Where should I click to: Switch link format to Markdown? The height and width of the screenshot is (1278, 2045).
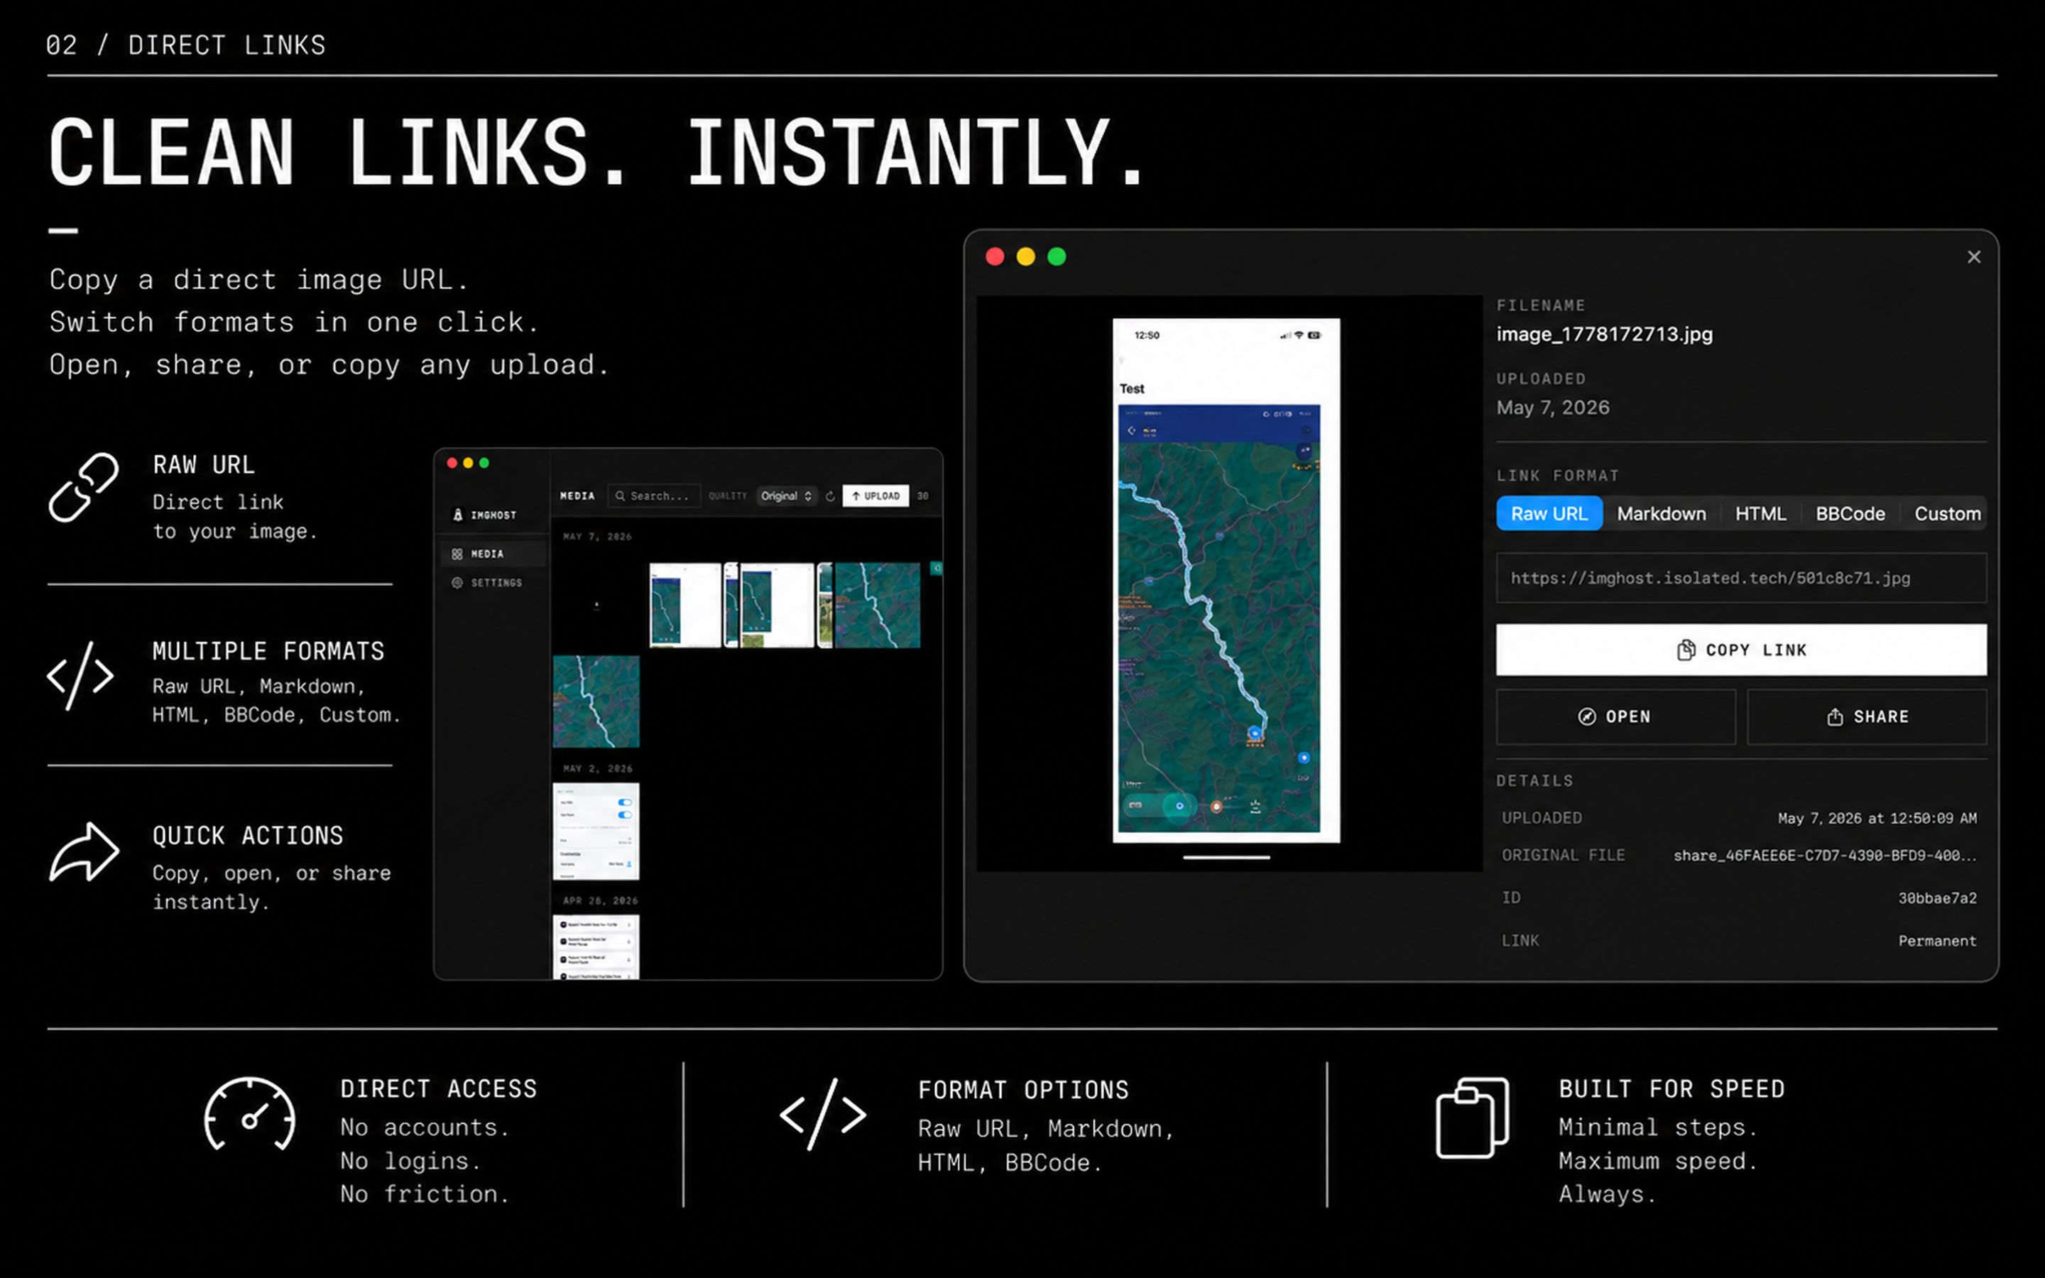pos(1662,514)
